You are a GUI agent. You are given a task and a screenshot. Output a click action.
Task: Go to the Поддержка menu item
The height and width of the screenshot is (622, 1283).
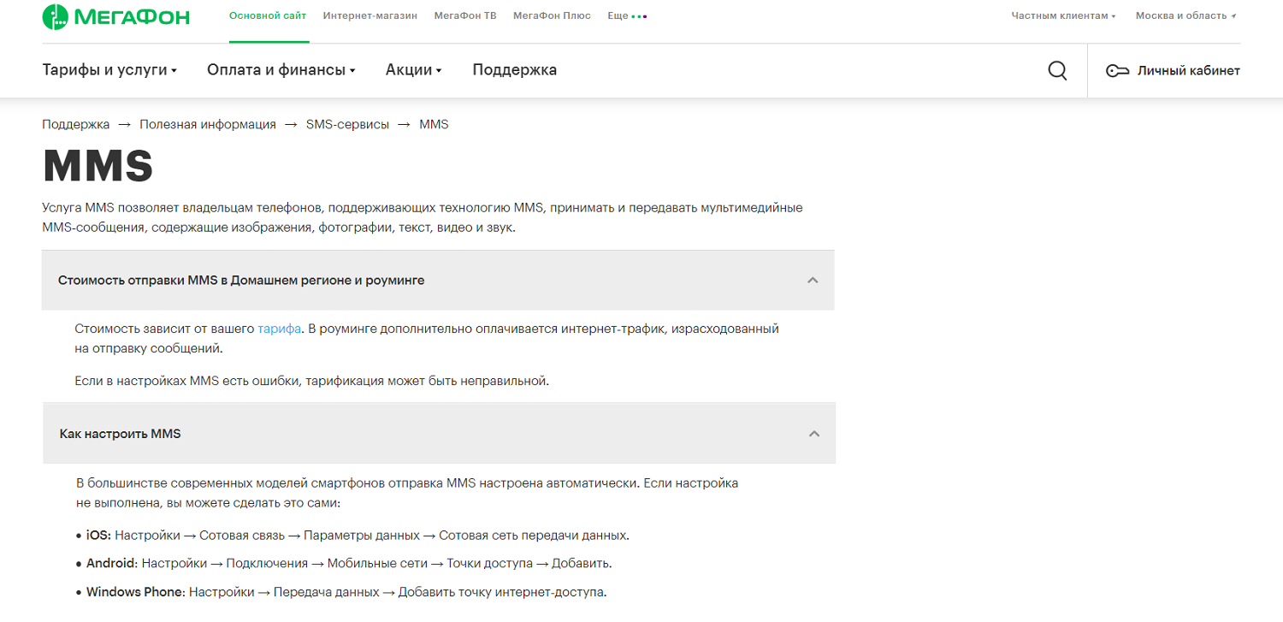pyautogui.click(x=515, y=70)
